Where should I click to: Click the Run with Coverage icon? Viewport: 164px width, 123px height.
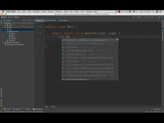[x=153, y=17]
